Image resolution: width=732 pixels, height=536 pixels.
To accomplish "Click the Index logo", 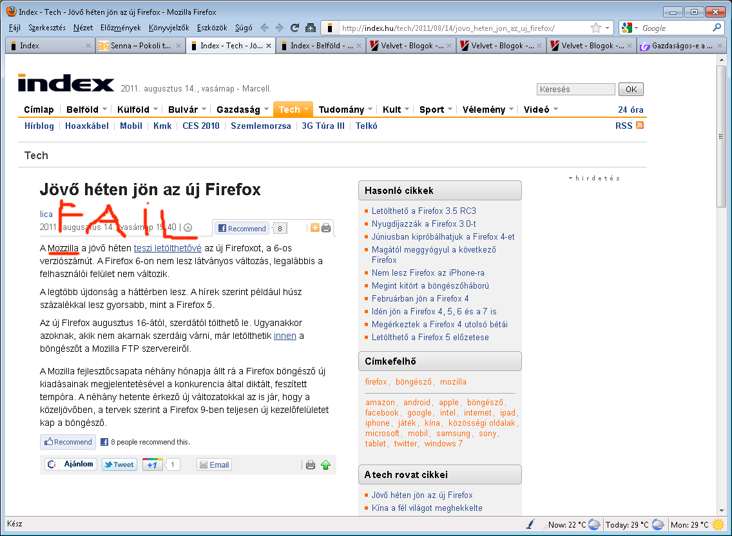I will [66, 82].
